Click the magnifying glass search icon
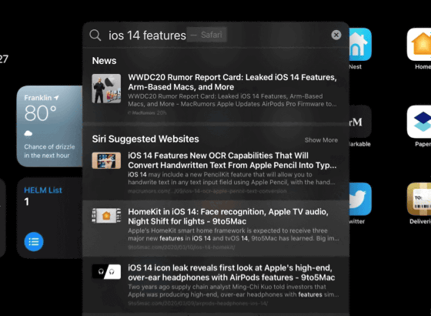The height and width of the screenshot is (316, 431). (x=95, y=35)
